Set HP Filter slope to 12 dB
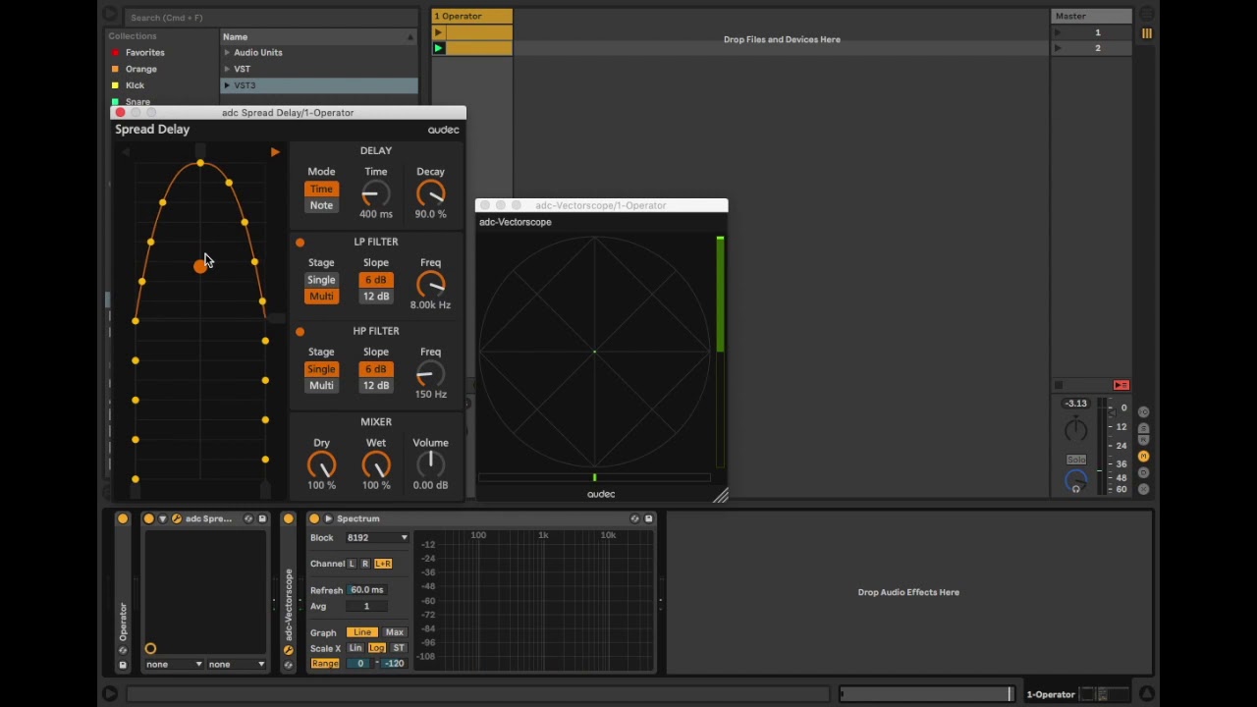 (x=376, y=385)
